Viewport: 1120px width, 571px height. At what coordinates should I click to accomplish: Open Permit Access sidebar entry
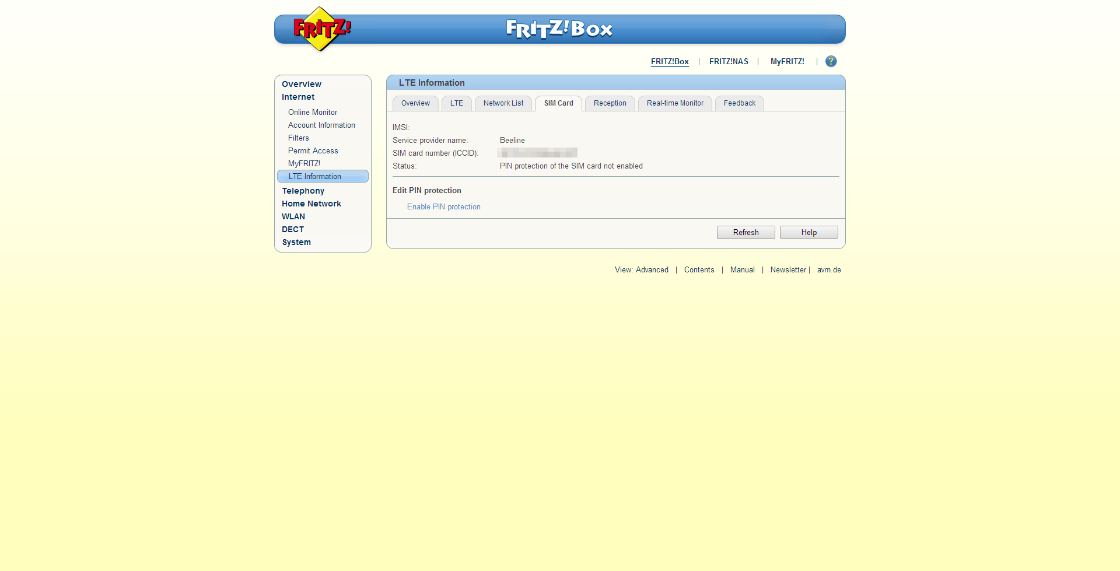coord(313,151)
